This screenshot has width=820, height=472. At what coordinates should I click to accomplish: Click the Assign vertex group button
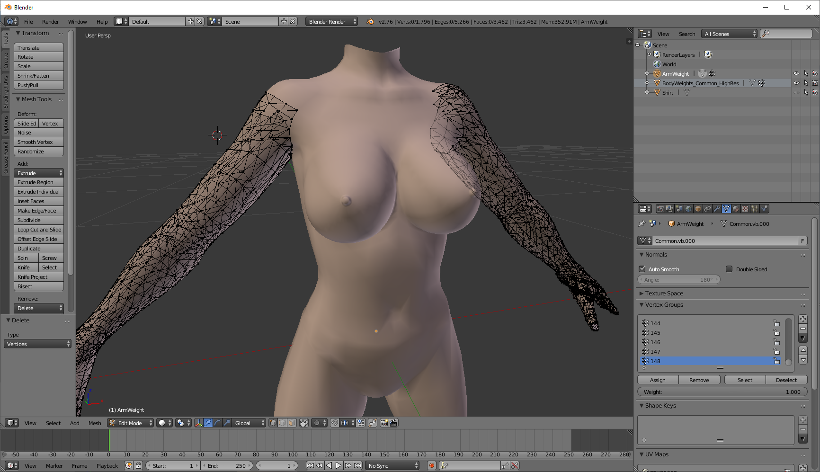[x=658, y=380]
